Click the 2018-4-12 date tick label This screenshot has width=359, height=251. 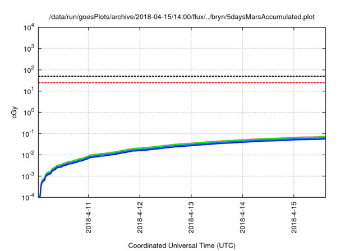pos(140,217)
